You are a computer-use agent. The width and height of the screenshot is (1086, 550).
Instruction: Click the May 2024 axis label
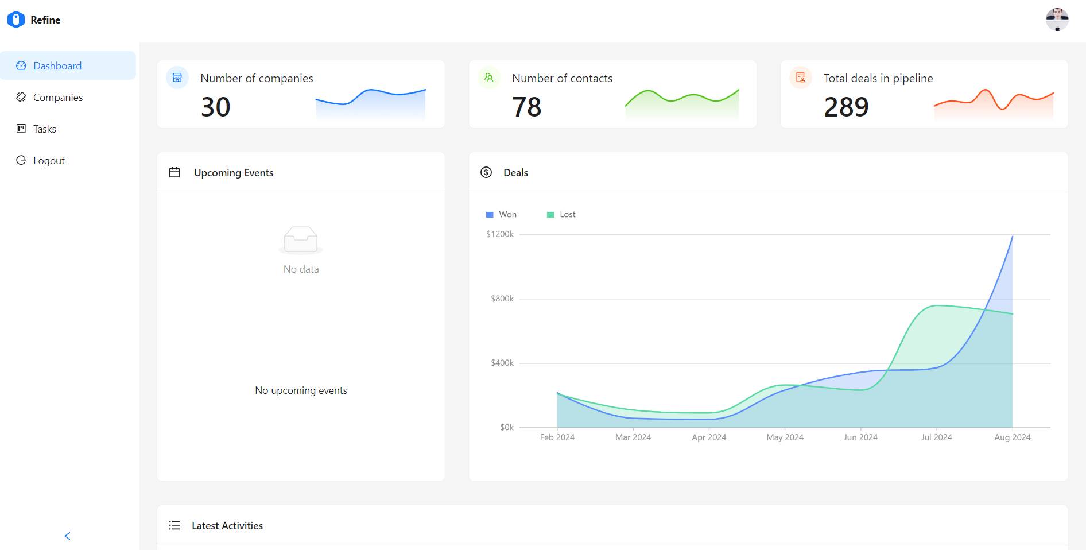coord(785,437)
